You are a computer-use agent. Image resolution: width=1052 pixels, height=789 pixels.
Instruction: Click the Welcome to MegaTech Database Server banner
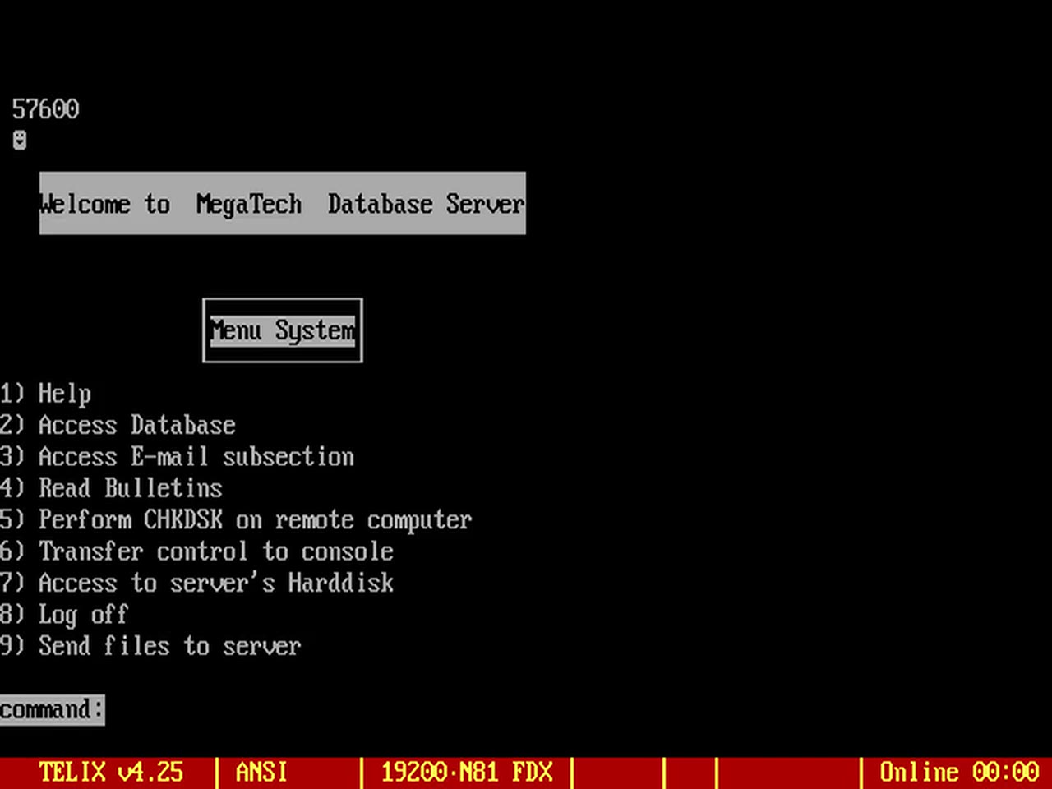283,204
